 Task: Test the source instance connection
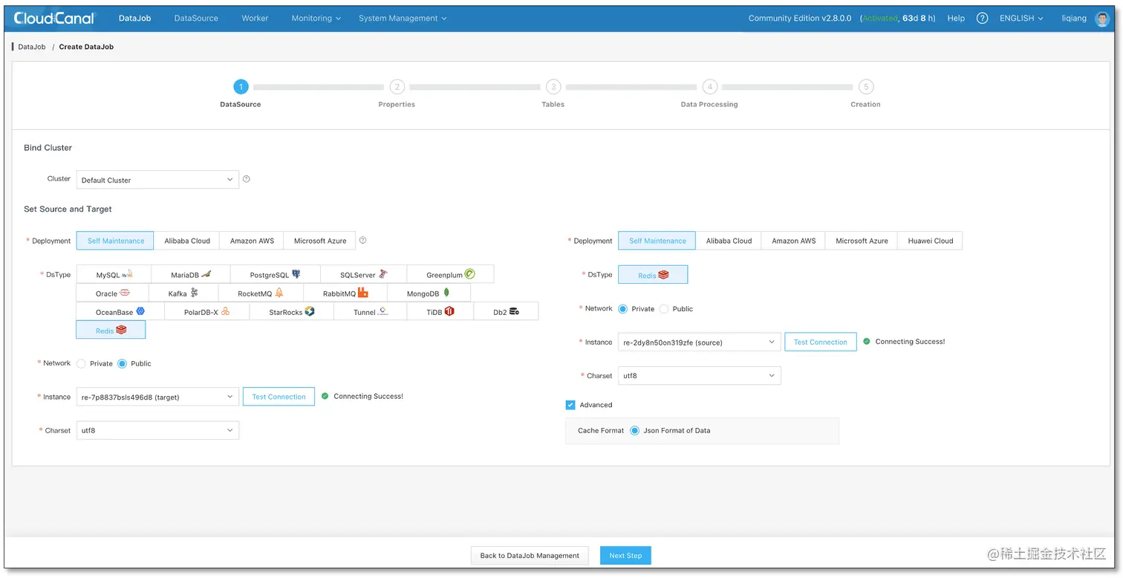(279, 397)
